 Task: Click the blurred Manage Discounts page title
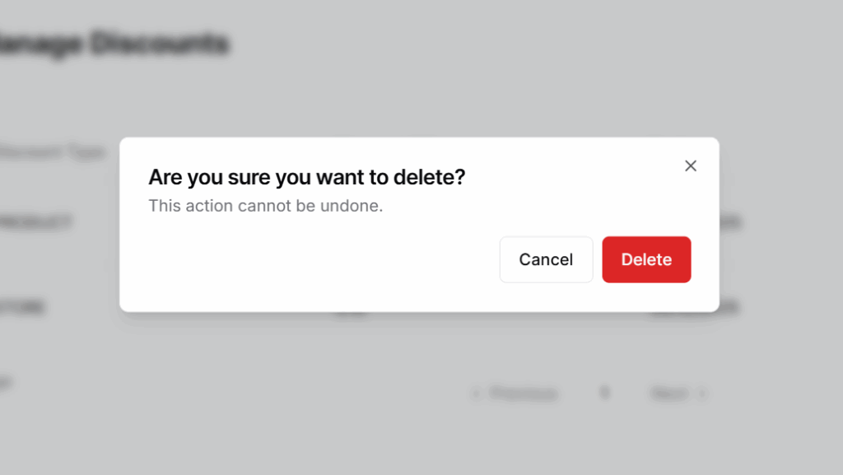pyautogui.click(x=115, y=44)
